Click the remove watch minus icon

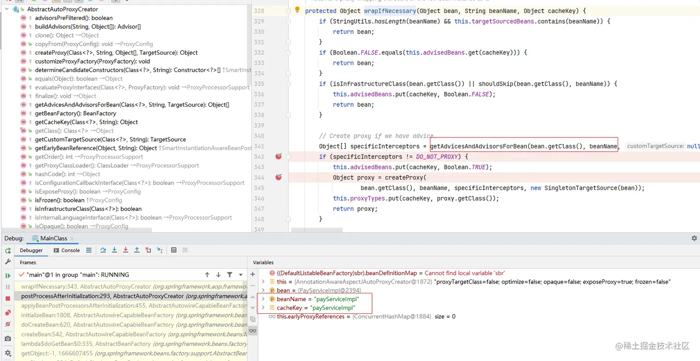pyautogui.click(x=252, y=285)
